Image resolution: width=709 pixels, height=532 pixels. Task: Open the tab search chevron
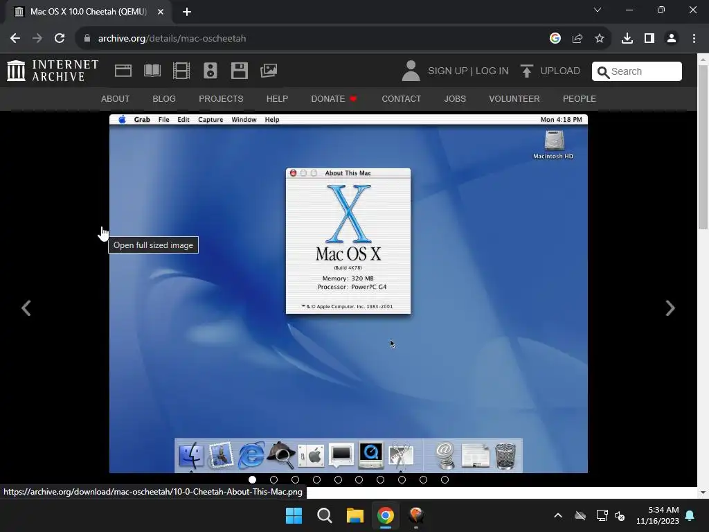(598, 10)
